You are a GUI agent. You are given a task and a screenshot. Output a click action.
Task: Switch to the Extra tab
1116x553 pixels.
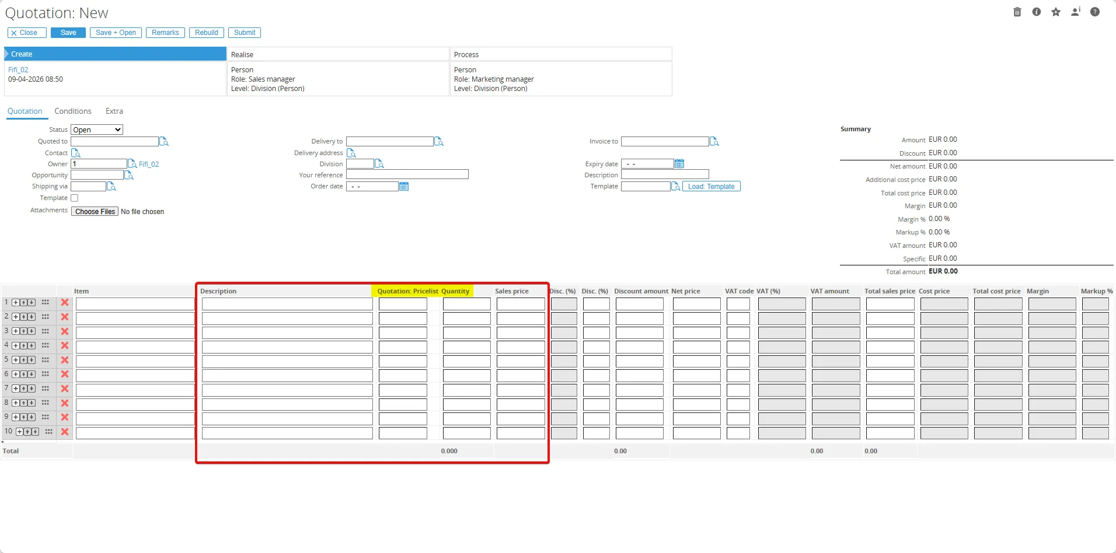pos(114,111)
